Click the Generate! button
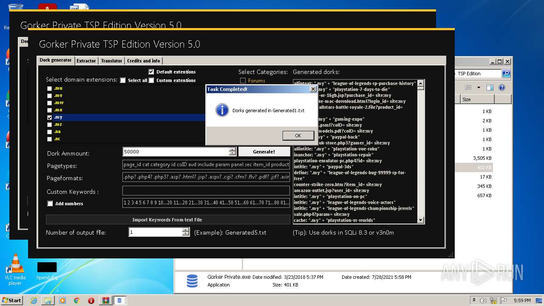Viewport: 544px width, 306px height. tap(264, 151)
